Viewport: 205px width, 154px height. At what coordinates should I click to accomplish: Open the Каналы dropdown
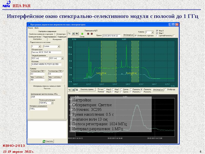click(152, 32)
